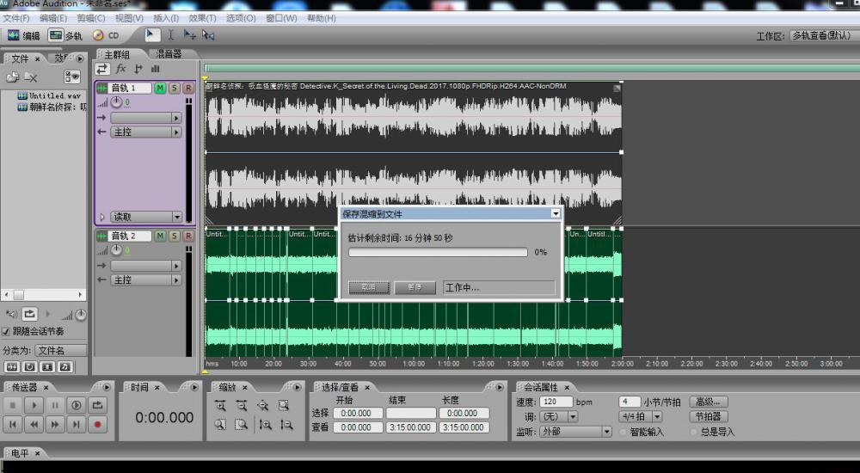
Task: Open the 读取 automation mode dropdown
Action: pos(146,217)
